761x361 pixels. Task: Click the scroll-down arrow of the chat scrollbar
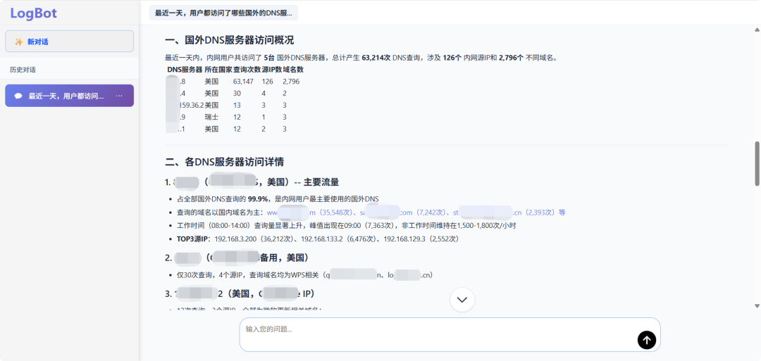click(757, 306)
